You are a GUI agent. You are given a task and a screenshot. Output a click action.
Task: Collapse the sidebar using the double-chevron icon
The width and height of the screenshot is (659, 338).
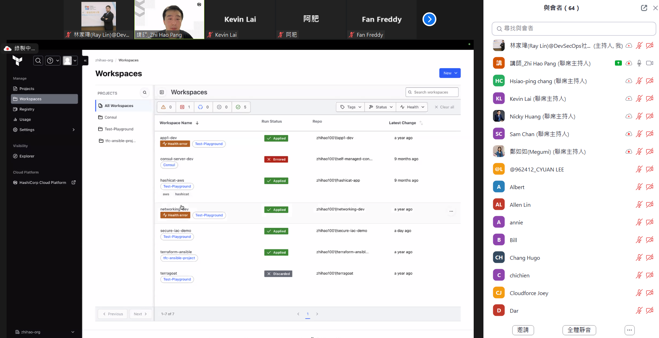85,61
